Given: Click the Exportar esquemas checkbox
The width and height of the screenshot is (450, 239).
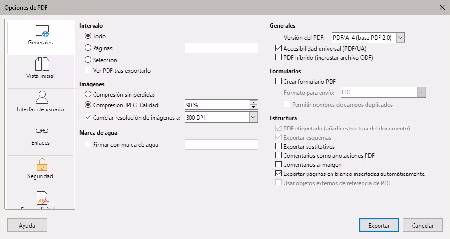Looking at the screenshot, I should pos(278,137).
